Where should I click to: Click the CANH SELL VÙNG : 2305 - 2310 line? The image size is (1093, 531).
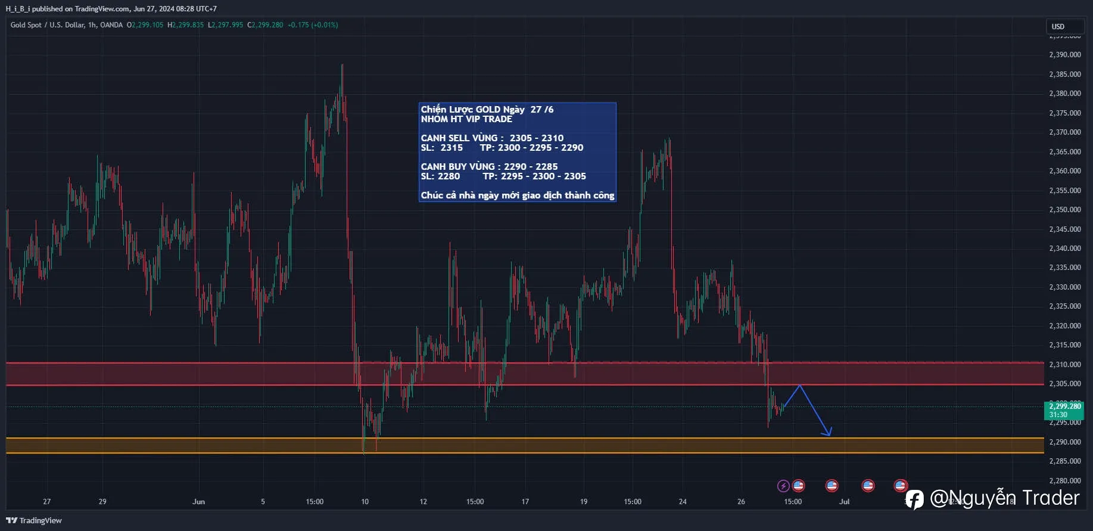click(492, 138)
